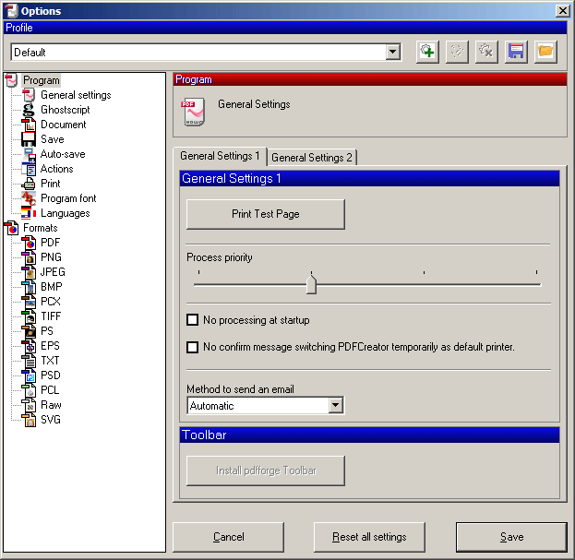
Task: Select the Formats node in the tree
Action: (41, 228)
